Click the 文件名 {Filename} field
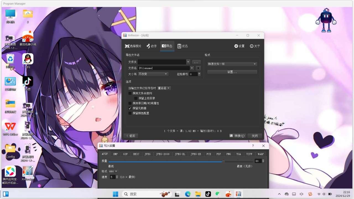This screenshot has height=199, width=354. 164,68
